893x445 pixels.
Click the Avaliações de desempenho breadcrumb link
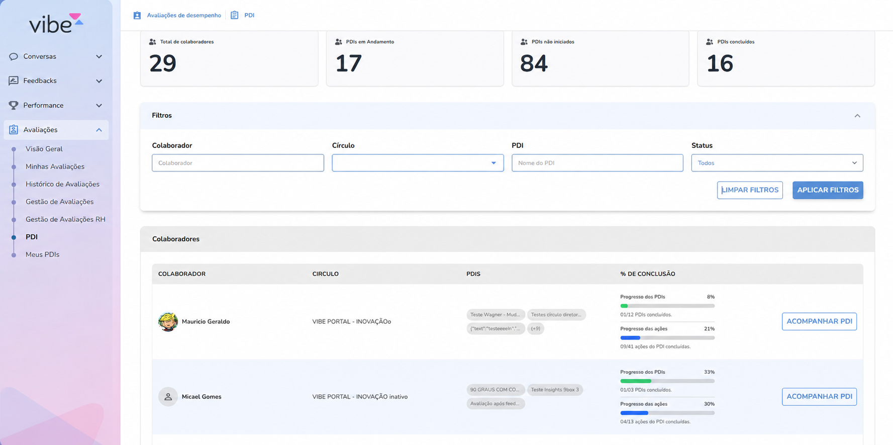(x=184, y=15)
